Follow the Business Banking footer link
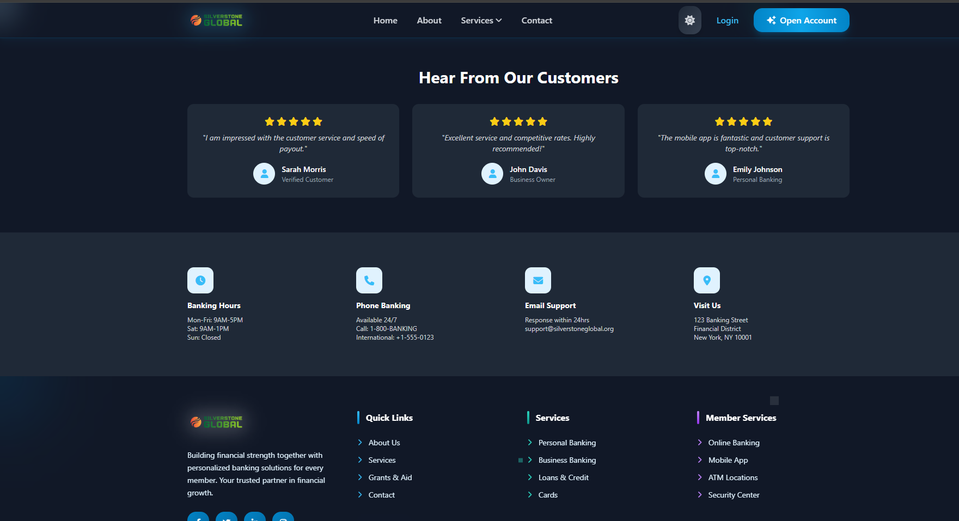The height and width of the screenshot is (521, 959). (x=567, y=460)
